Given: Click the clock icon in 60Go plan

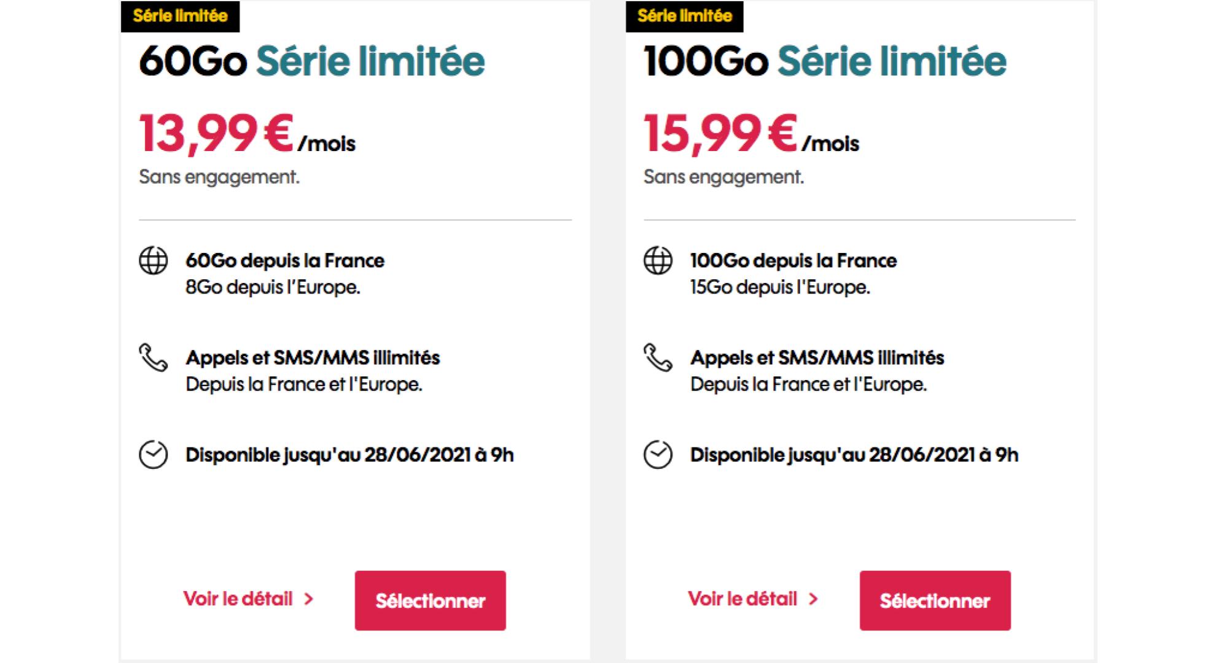Looking at the screenshot, I should coord(154,455).
